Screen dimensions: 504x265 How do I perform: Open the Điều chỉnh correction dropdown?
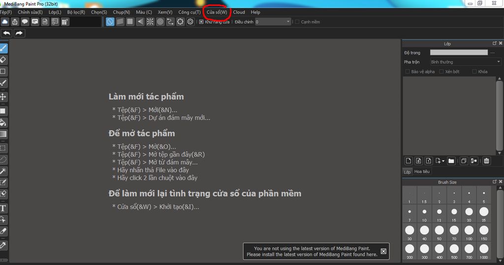pyautogui.click(x=273, y=22)
